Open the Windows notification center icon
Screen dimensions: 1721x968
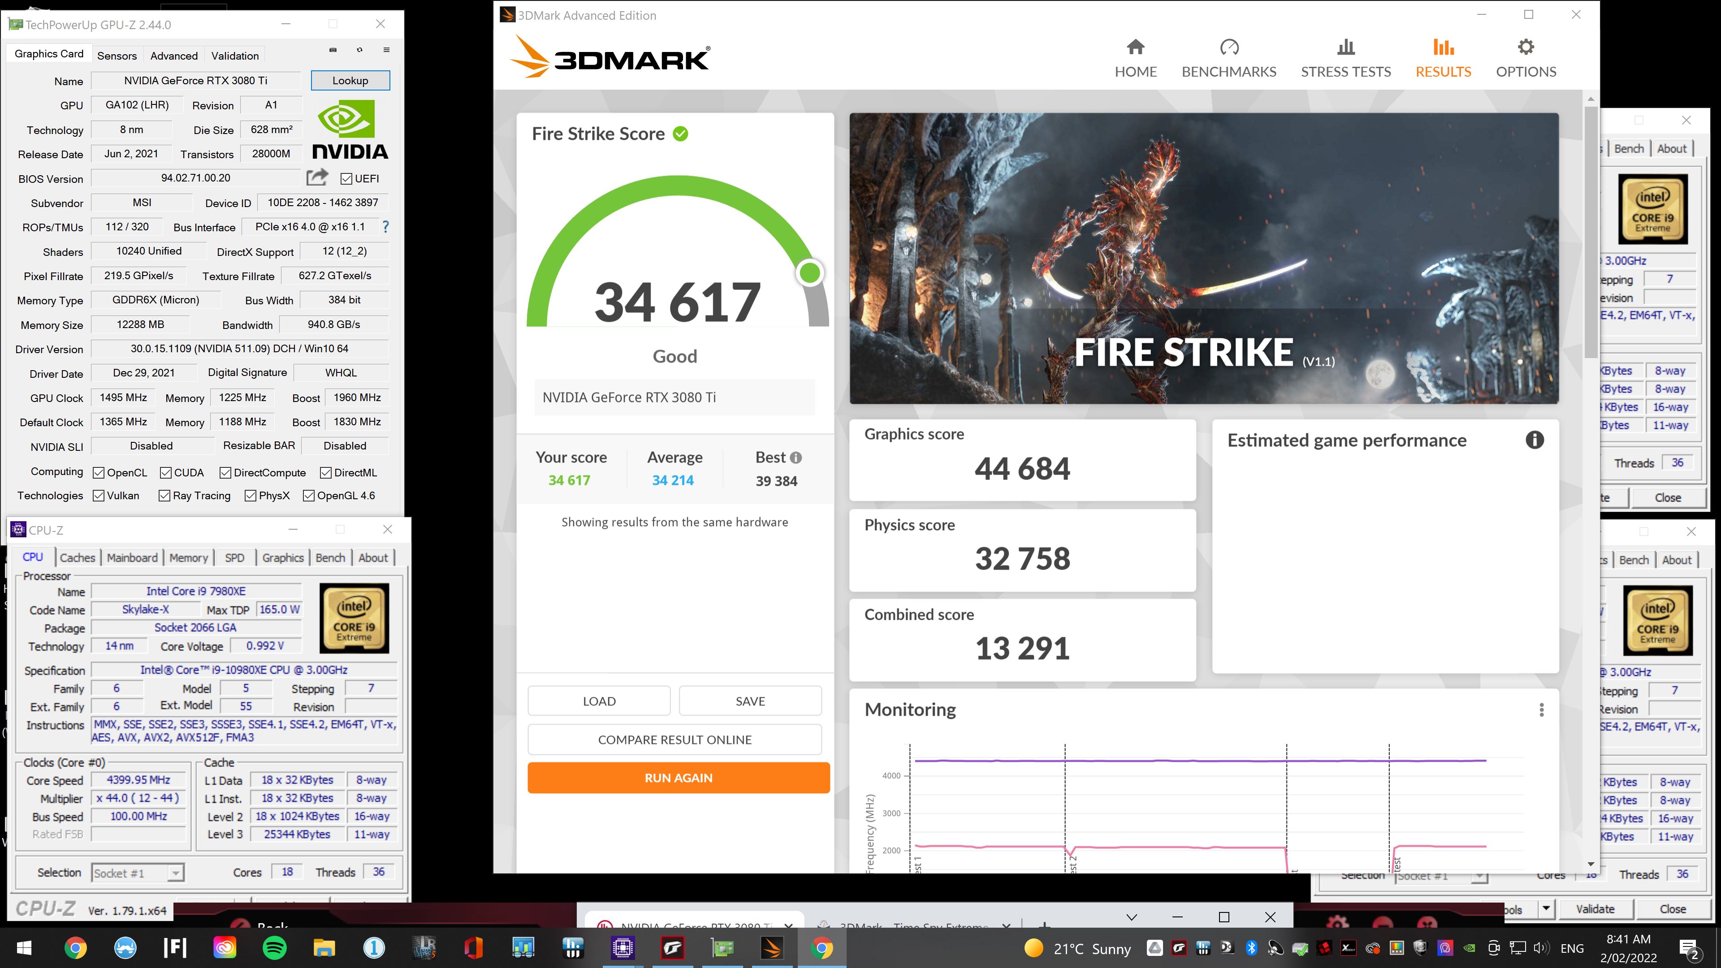pos(1690,949)
